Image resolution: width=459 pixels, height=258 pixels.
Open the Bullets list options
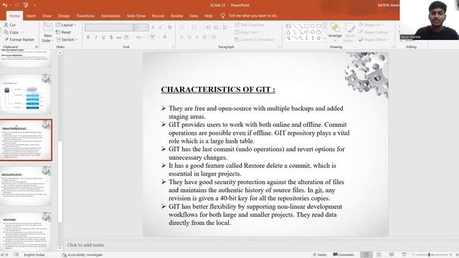(x=184, y=27)
